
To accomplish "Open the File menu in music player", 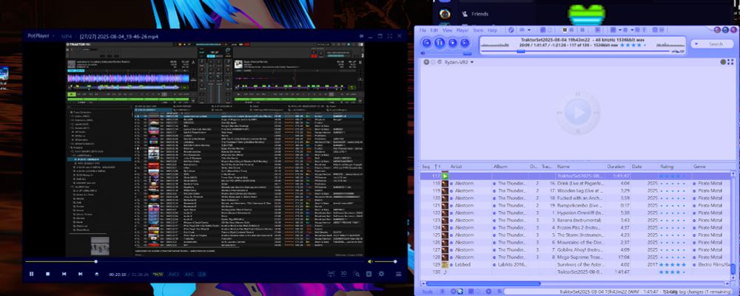I will coord(423,30).
